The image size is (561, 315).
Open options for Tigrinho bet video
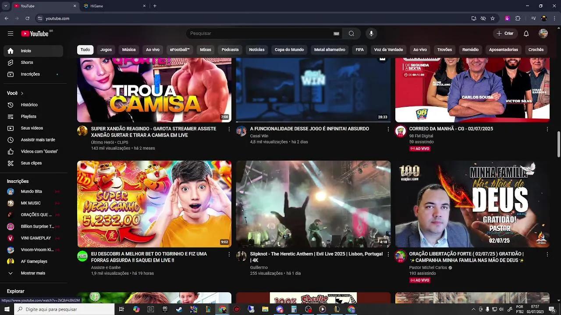(229, 254)
